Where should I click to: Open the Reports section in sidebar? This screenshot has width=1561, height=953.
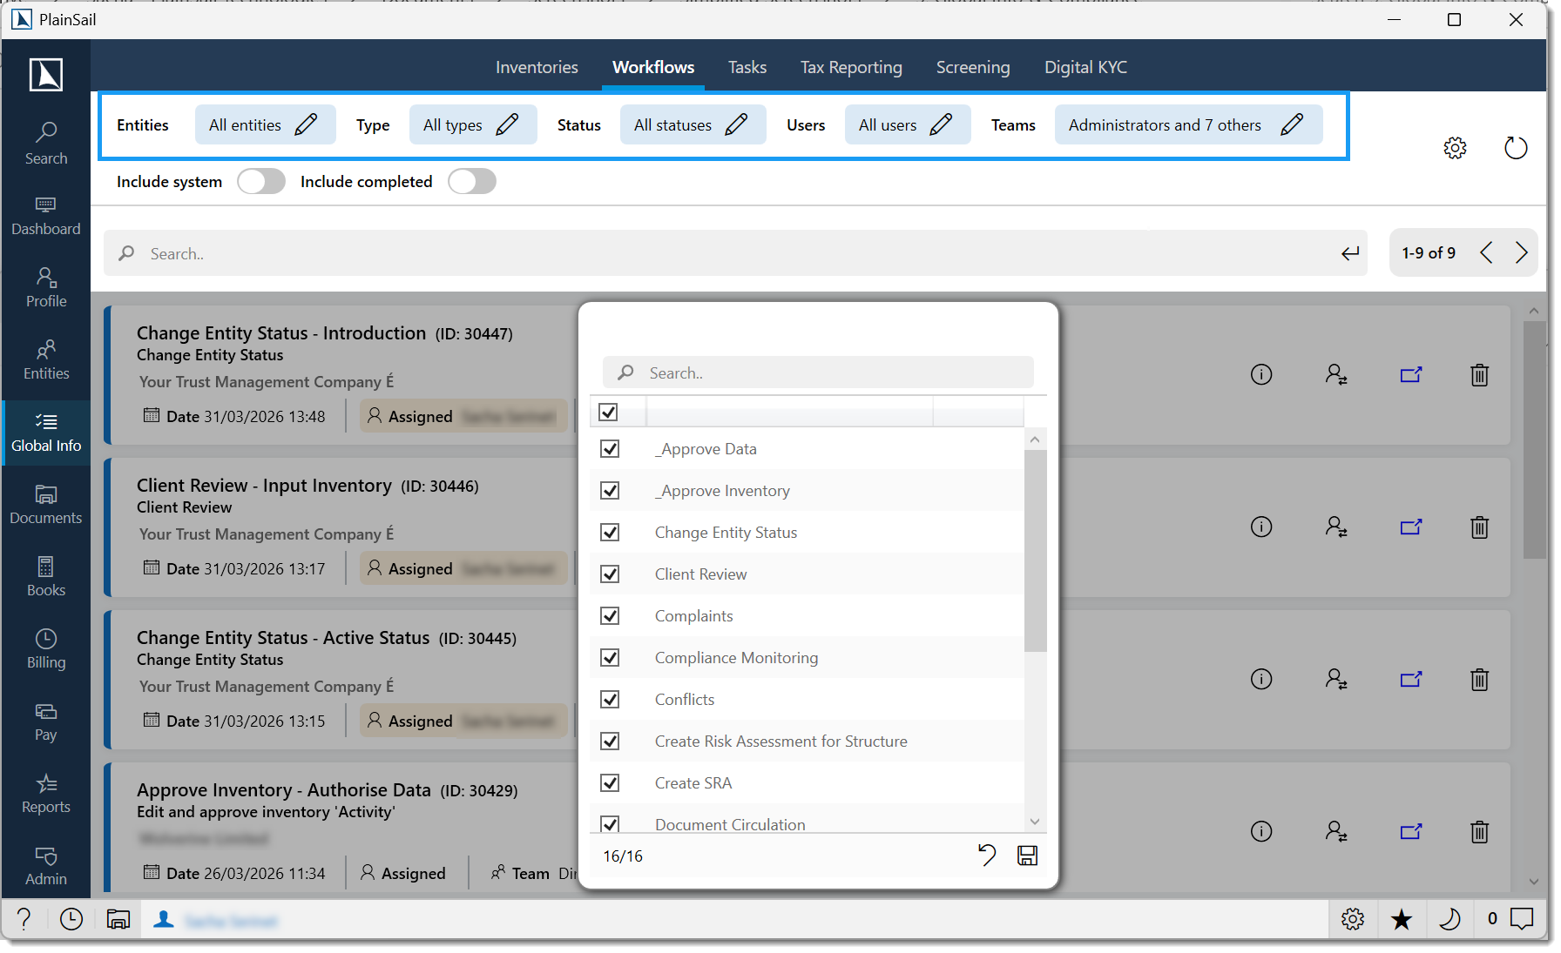point(45,793)
